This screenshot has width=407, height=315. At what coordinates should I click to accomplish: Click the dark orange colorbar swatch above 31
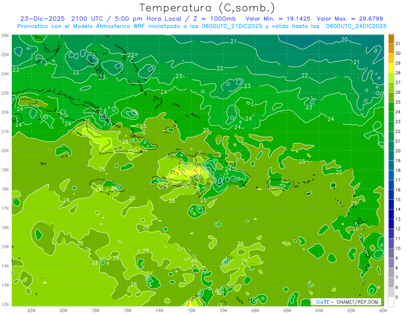point(391,38)
